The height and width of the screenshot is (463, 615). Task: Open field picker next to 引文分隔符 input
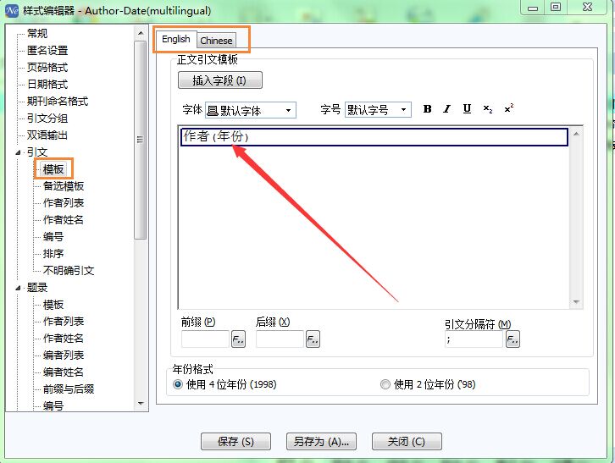512,339
